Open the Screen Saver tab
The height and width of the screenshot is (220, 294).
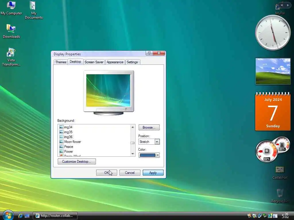click(94, 62)
